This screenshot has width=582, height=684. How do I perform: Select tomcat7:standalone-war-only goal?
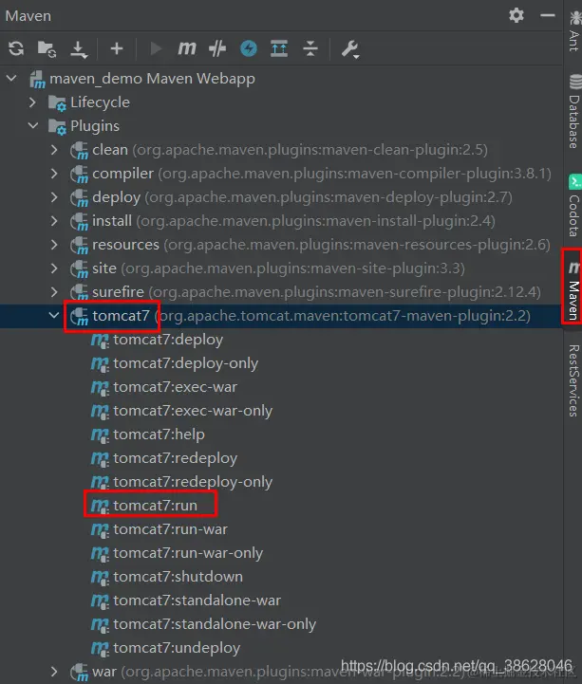(215, 624)
